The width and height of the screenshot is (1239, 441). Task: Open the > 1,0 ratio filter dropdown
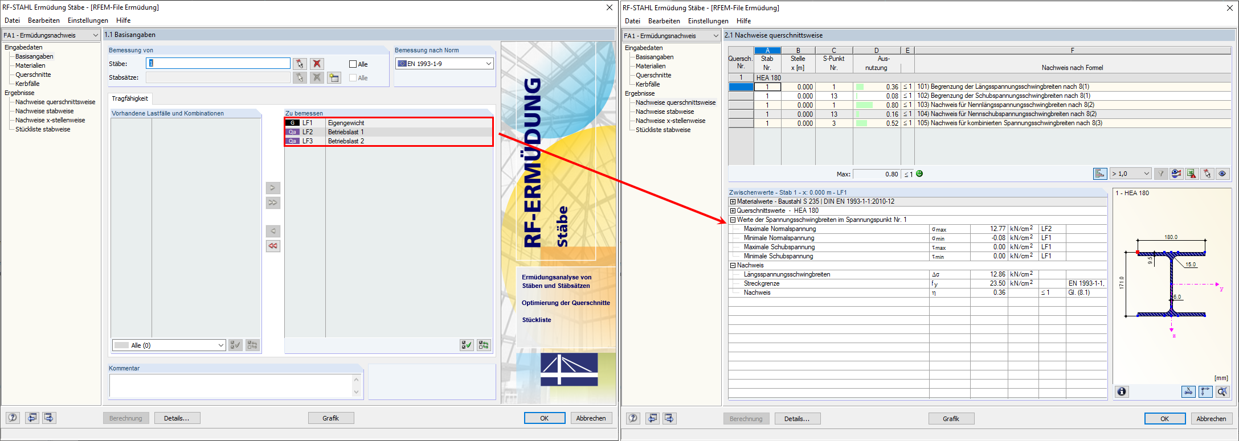point(1131,174)
